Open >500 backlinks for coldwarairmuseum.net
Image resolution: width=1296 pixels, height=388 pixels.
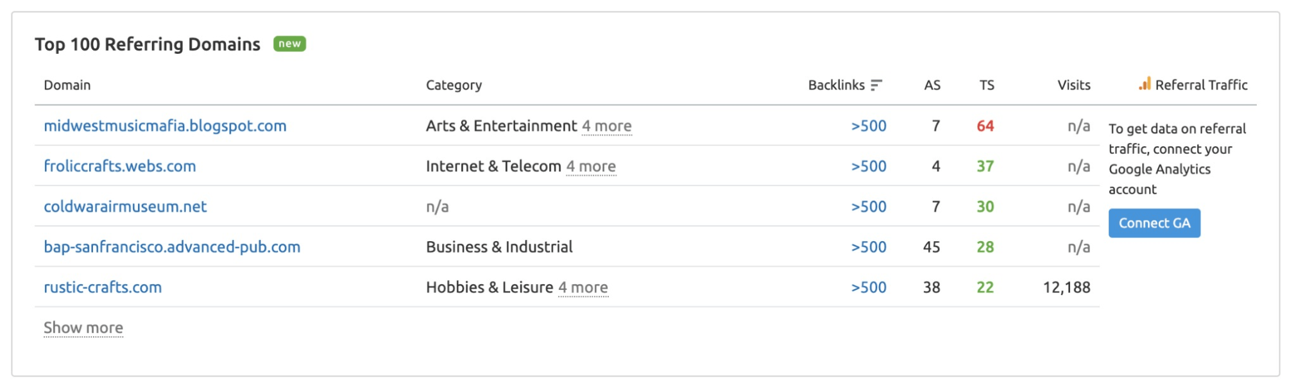(x=869, y=207)
